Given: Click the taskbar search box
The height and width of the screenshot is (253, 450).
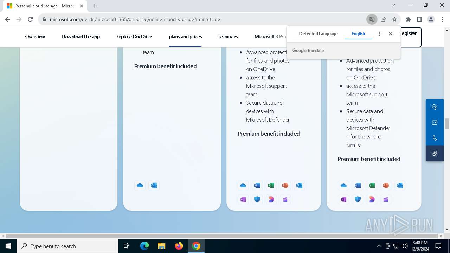Looking at the screenshot, I should 67,246.
